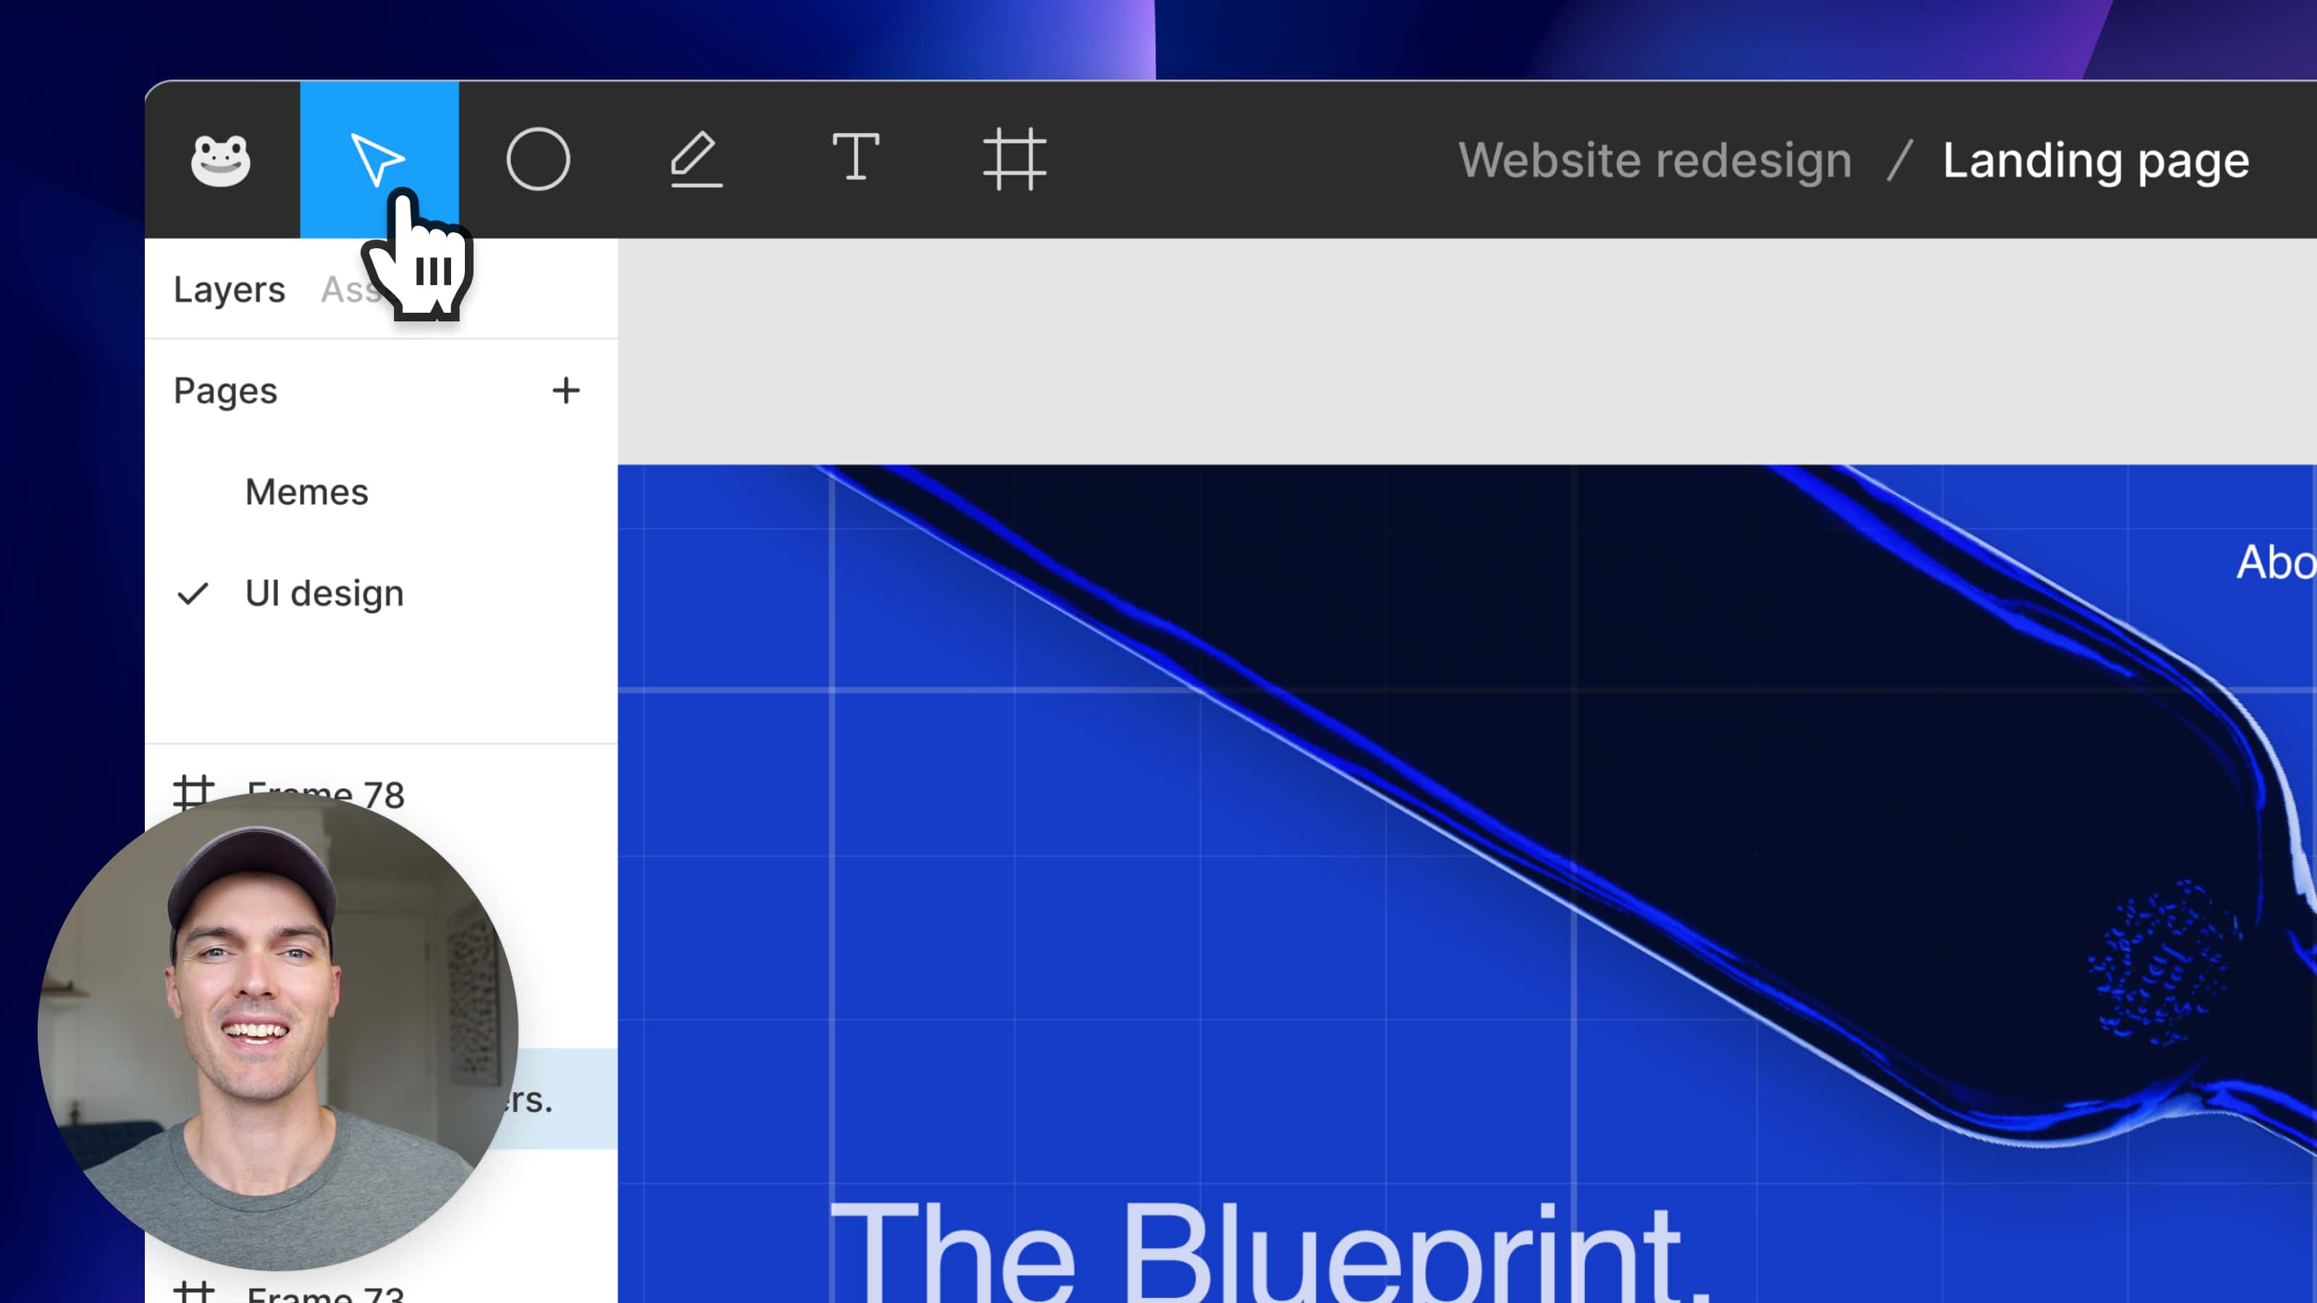Screen dimensions: 2317x1303
Task: Click the Landing page file title
Action: pos(2095,161)
